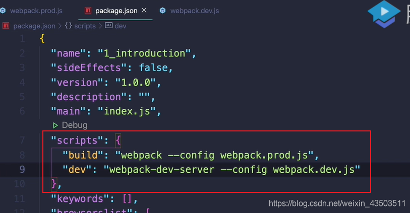The width and height of the screenshot is (410, 213).
Task: Click line number 9 in the gutter
Action: click(22, 170)
